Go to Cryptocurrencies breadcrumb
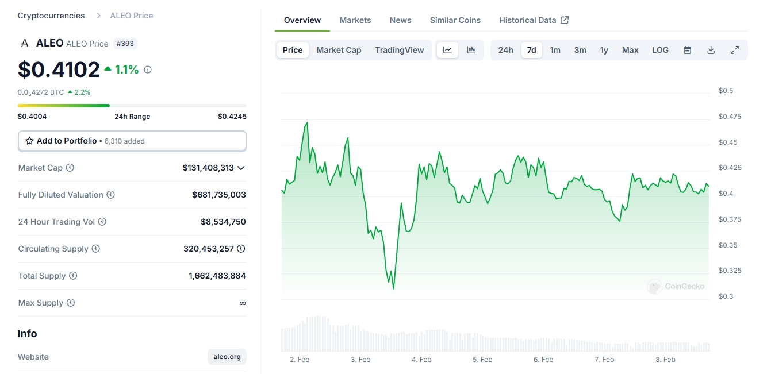 [51, 16]
